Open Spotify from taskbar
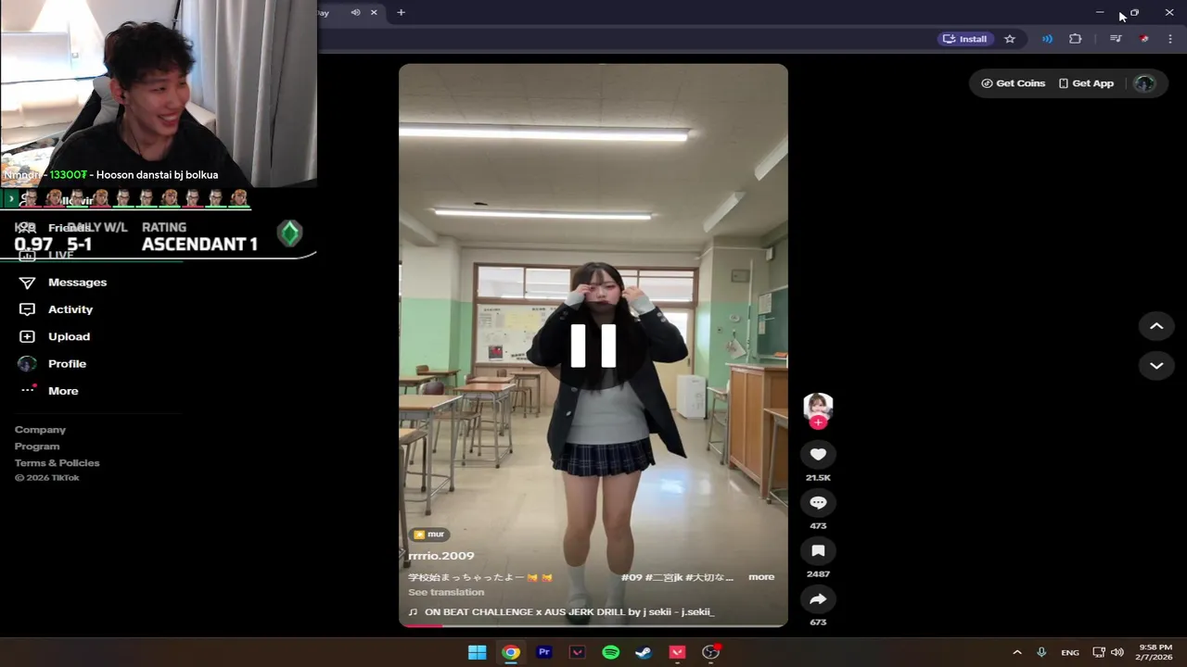 coord(610,652)
